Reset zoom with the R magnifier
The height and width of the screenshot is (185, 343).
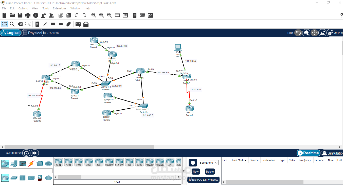pos(102,15)
